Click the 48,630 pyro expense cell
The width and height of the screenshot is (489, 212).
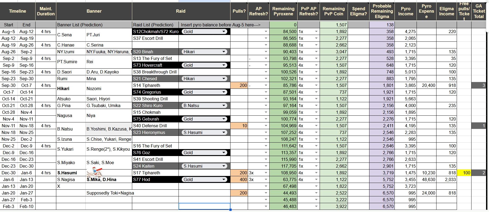427,179
